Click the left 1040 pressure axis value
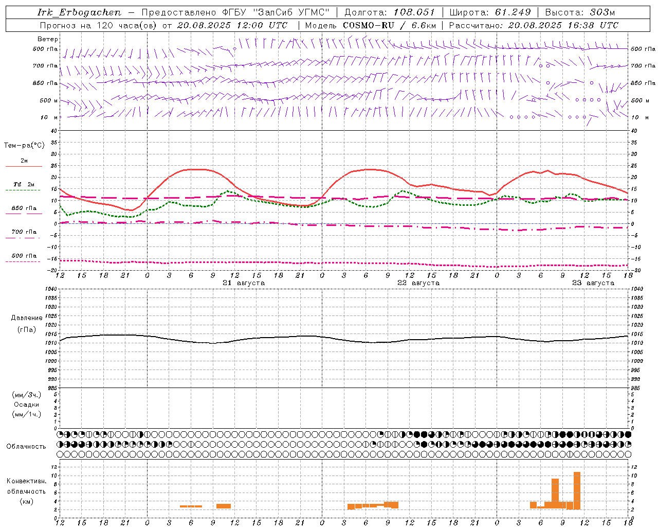Image resolution: width=658 pixels, height=527 pixels. coord(51,289)
